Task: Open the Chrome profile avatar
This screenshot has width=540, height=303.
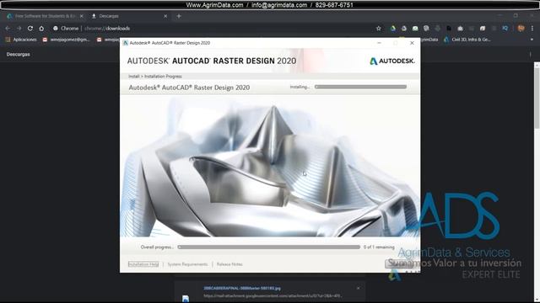Action: [521, 29]
